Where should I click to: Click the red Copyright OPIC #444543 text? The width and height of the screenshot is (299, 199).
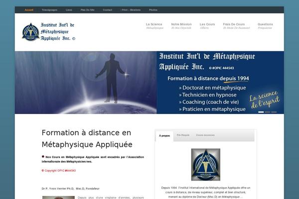(x=59, y=171)
